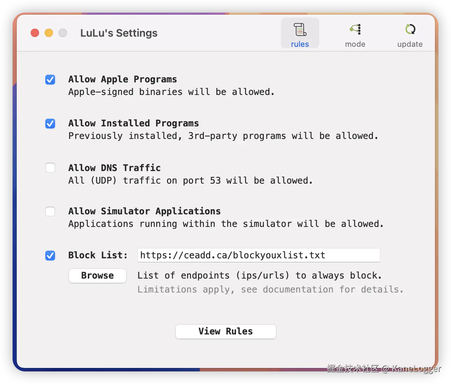
Task: Click the 'Allow Installed Programs' heading
Action: [133, 123]
